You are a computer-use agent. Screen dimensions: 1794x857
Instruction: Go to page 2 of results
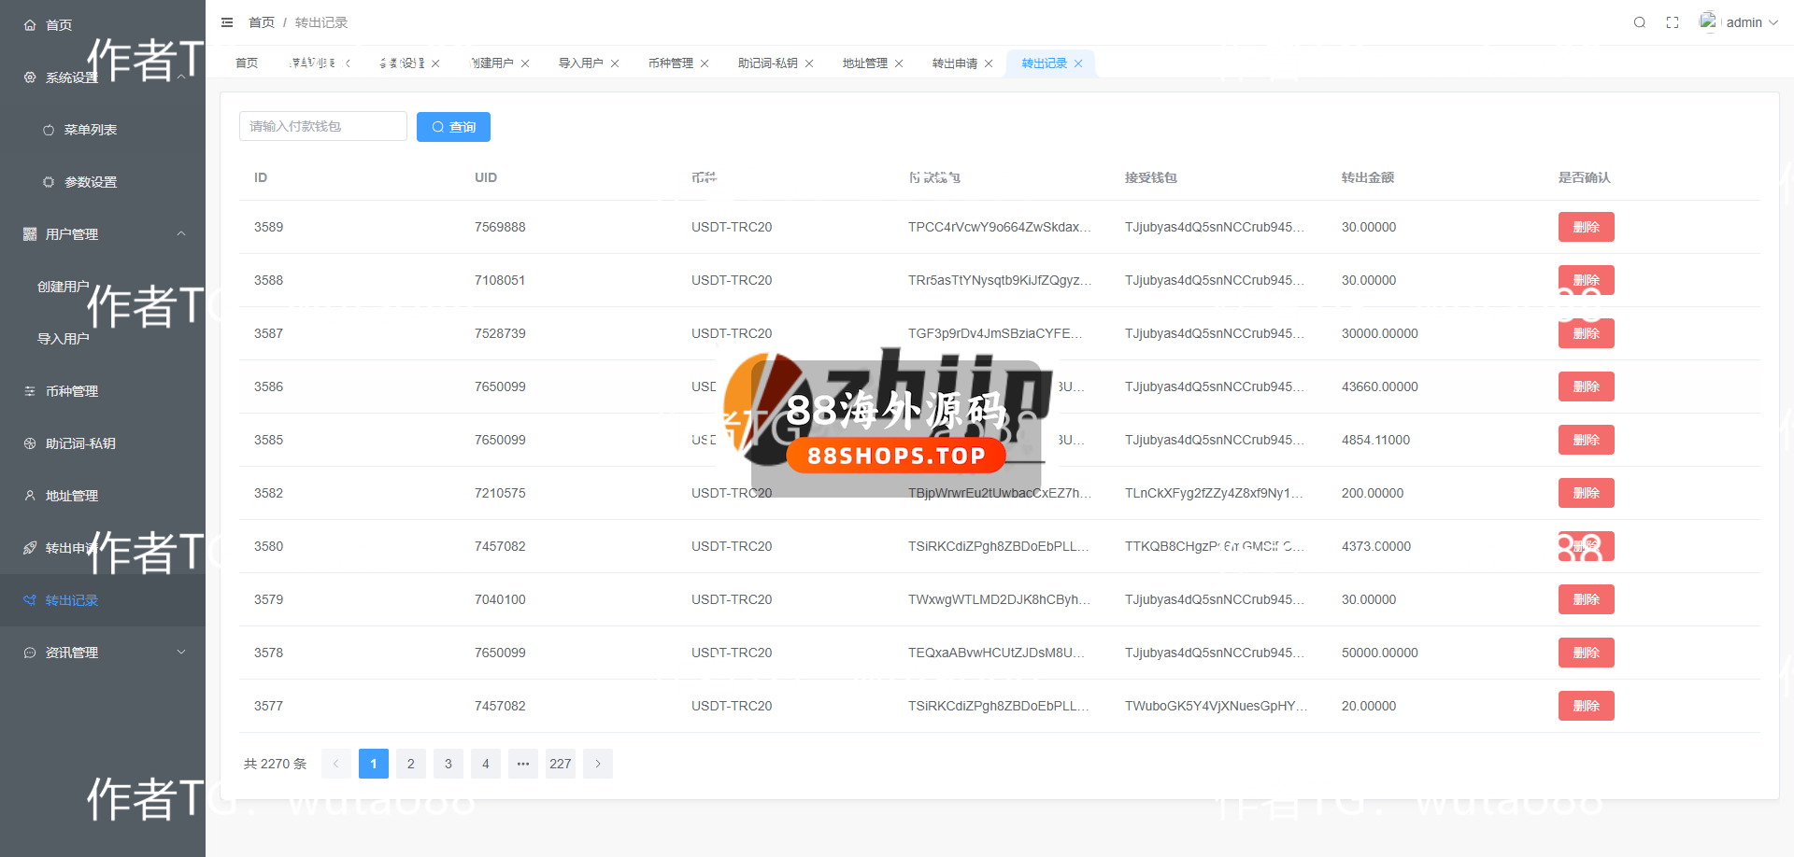click(x=411, y=764)
